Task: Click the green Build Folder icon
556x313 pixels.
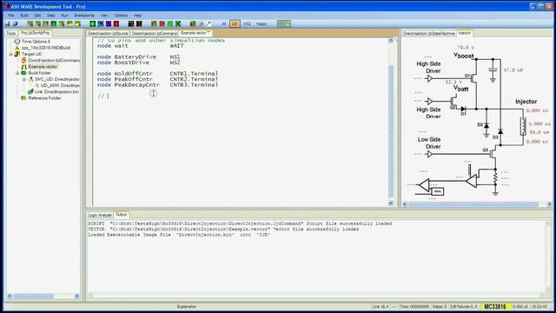Action: pos(23,73)
